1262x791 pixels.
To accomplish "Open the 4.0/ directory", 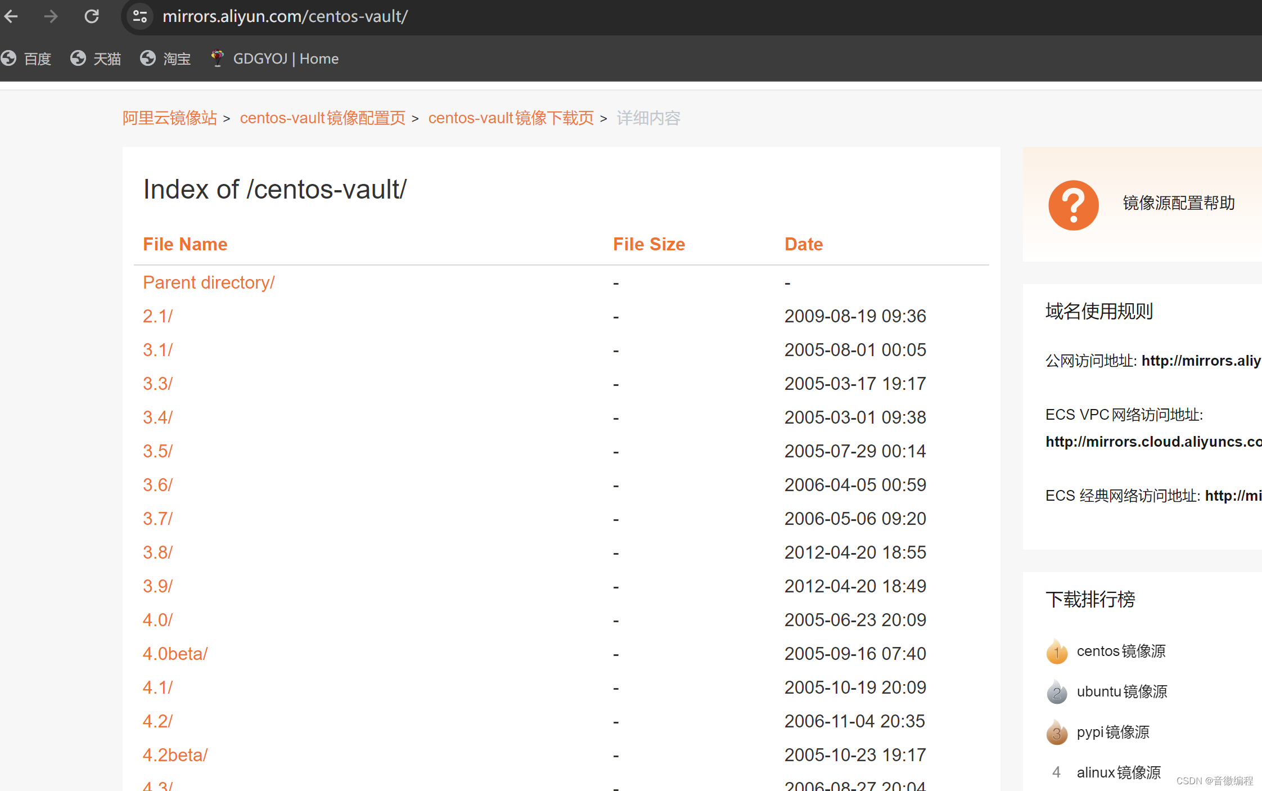I will pyautogui.click(x=157, y=620).
